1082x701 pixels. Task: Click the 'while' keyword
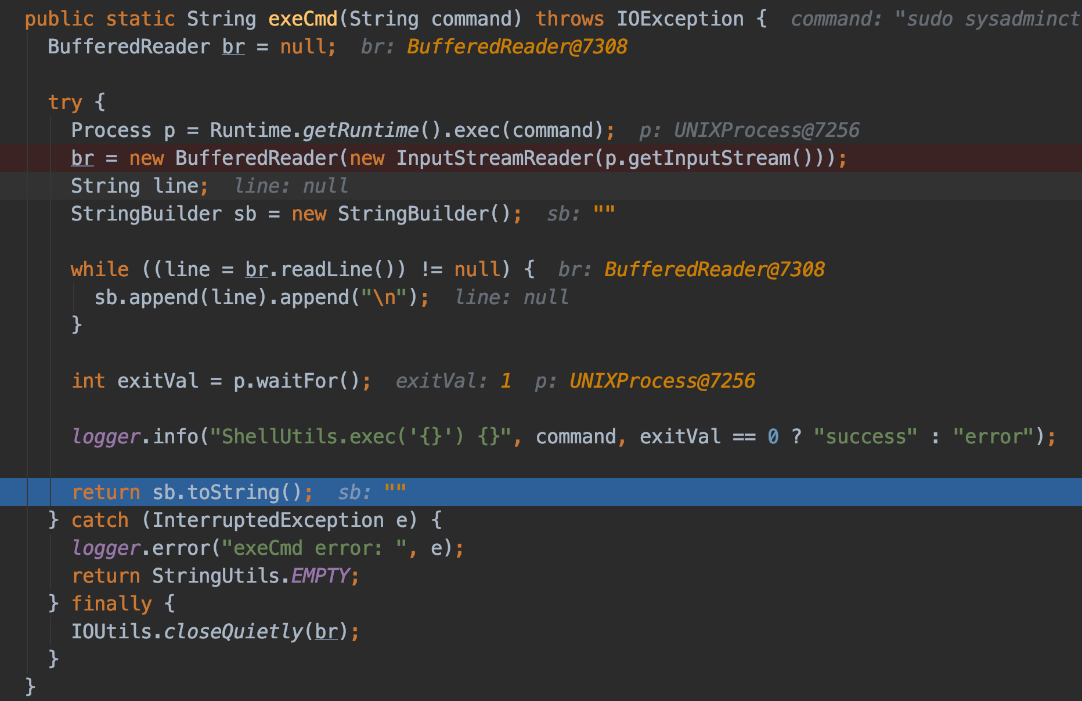coord(100,270)
